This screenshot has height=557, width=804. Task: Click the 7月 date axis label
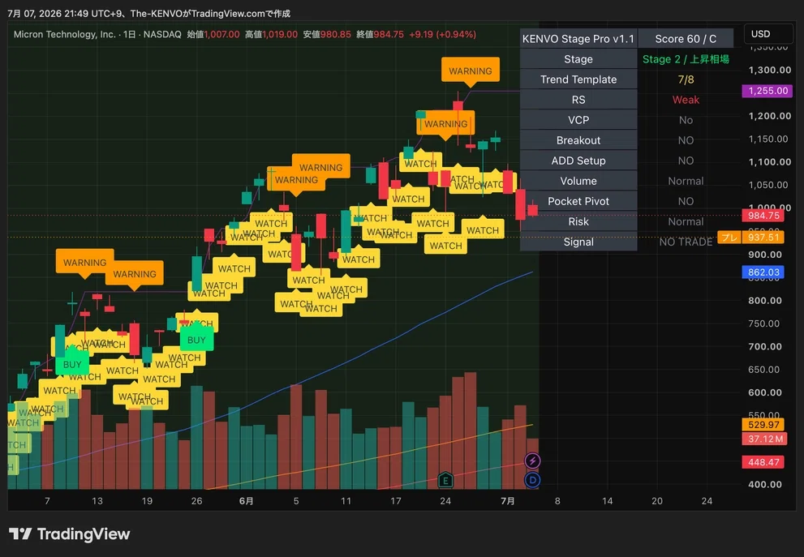(x=508, y=500)
